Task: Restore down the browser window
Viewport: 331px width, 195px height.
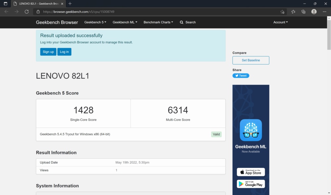Action: (315, 4)
